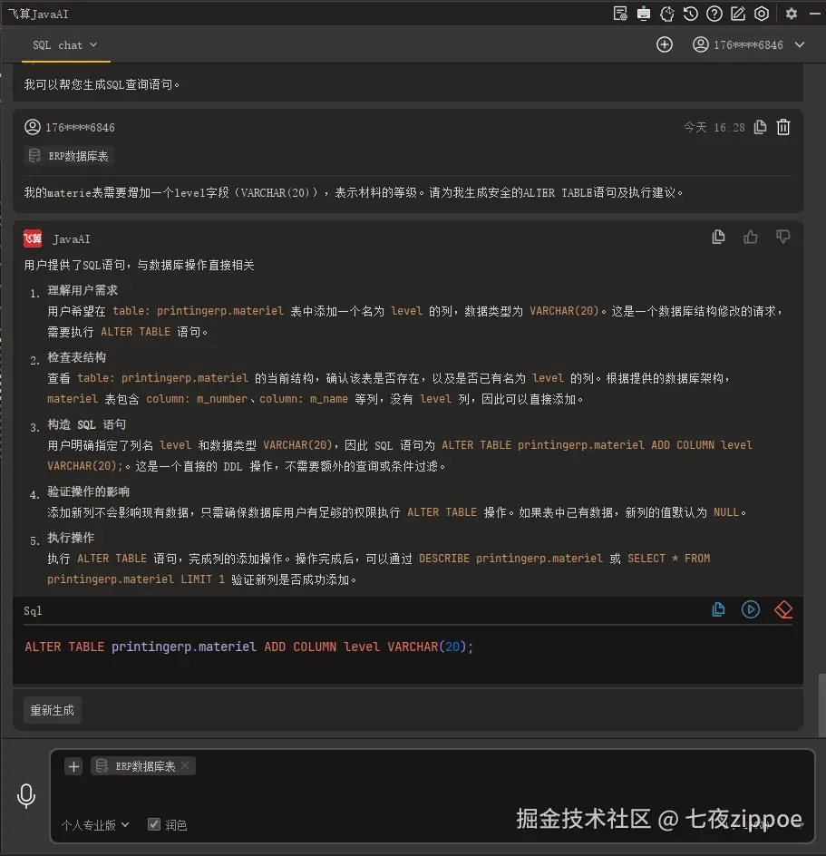Viewport: 826px width, 856px height.
Task: Click the vertical scrollbar thumb of chat
Action: click(x=821, y=705)
